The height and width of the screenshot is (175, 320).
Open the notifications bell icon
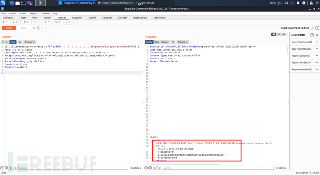tap(298, 3)
